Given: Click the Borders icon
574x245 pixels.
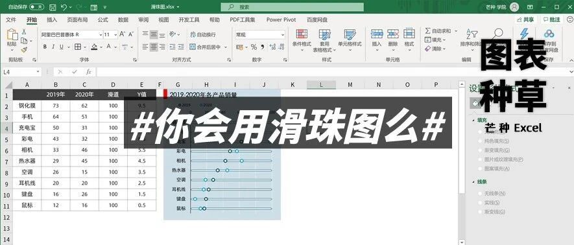Looking at the screenshot, I should pyautogui.click(x=78, y=47).
